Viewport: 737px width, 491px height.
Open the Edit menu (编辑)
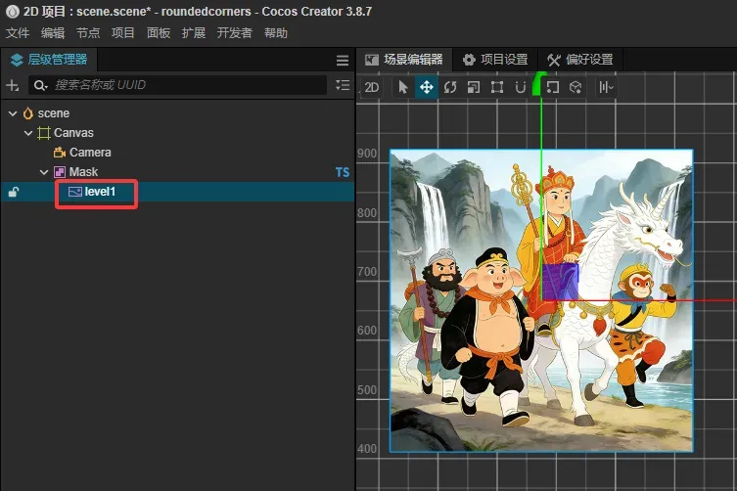point(53,33)
